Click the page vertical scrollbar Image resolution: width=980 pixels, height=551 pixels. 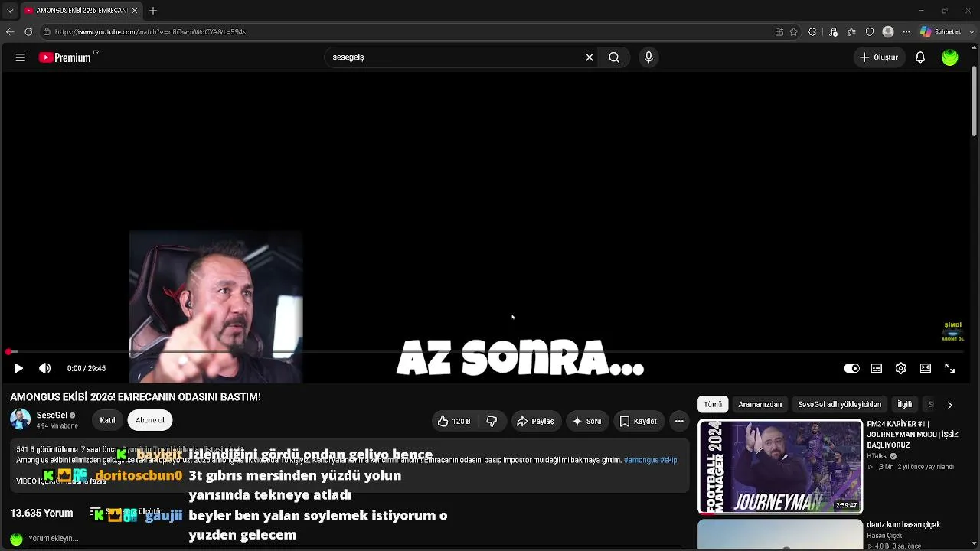point(975,103)
